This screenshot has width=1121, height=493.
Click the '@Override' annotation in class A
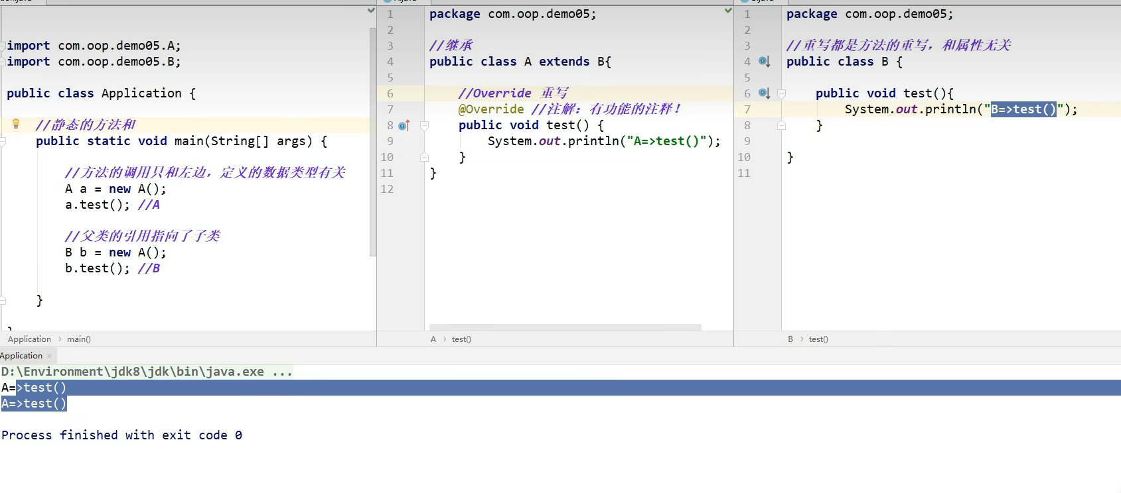491,109
